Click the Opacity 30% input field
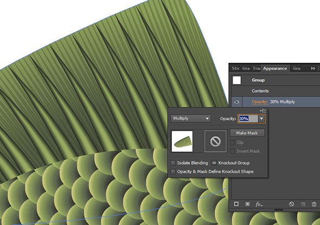The width and height of the screenshot is (320, 225). point(248,119)
